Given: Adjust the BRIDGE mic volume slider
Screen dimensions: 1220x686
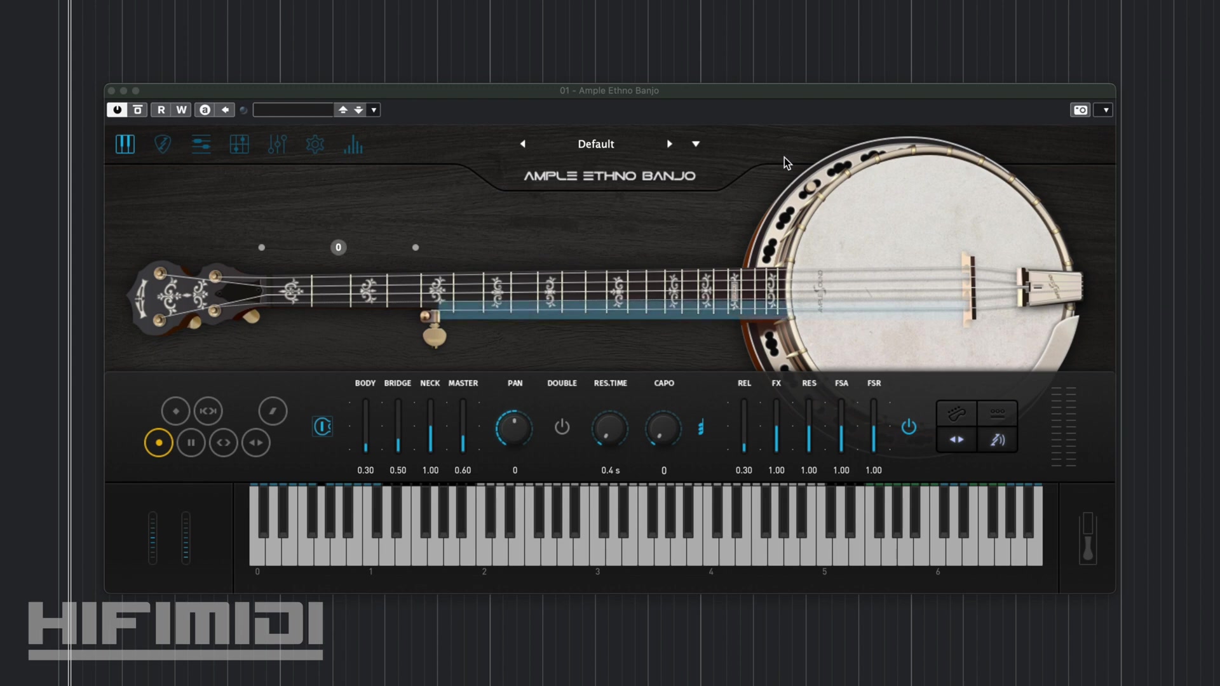Looking at the screenshot, I should click(x=398, y=426).
